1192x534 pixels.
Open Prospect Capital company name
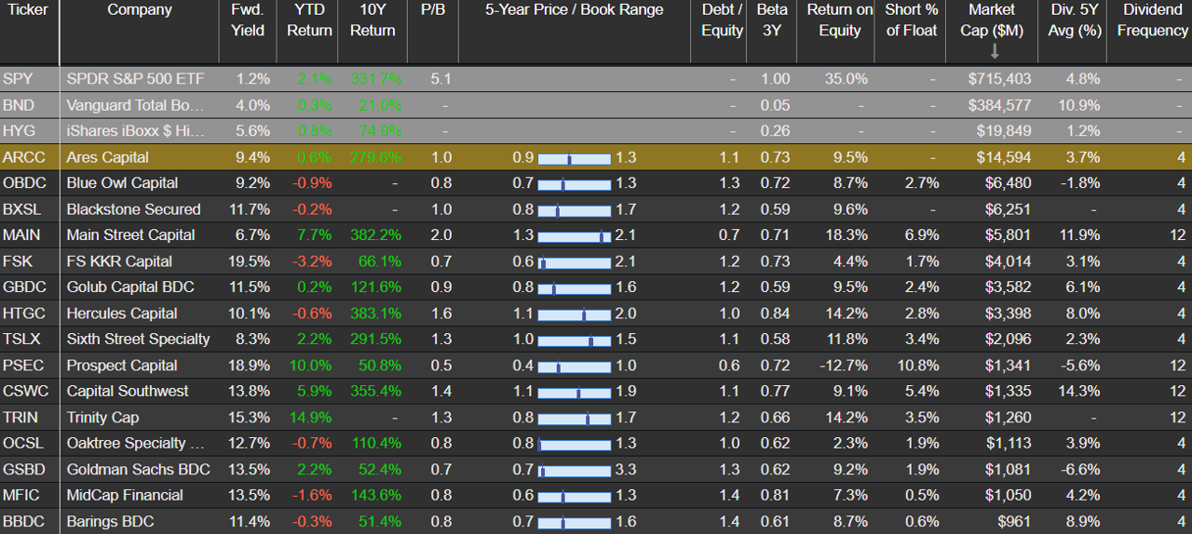pos(121,366)
